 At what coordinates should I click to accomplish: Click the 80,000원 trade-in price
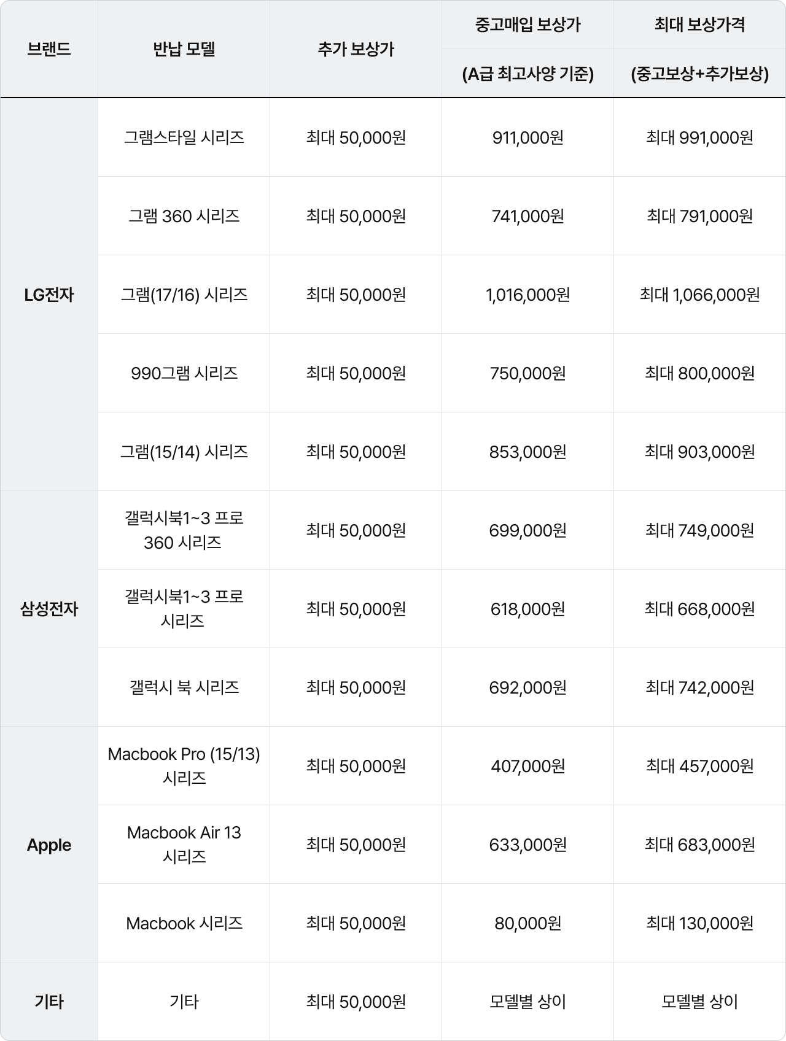pyautogui.click(x=527, y=923)
